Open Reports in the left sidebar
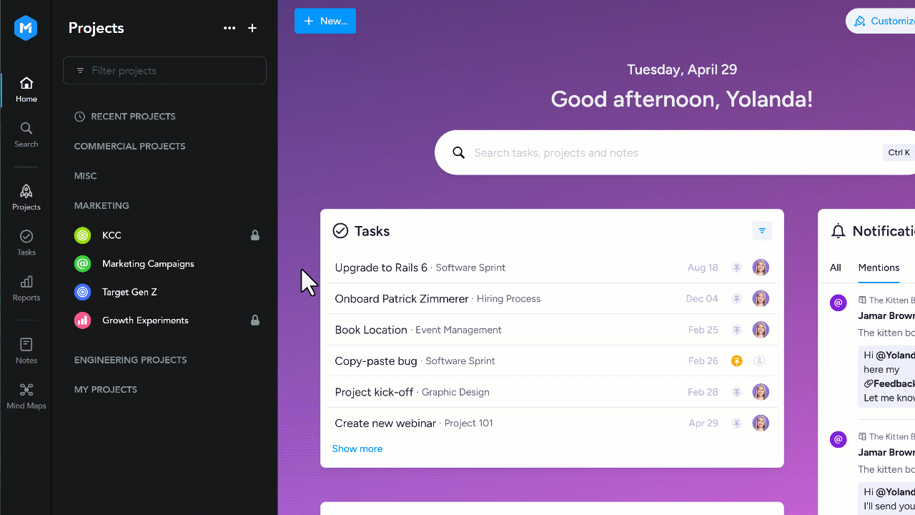This screenshot has height=515, width=915. point(26,288)
